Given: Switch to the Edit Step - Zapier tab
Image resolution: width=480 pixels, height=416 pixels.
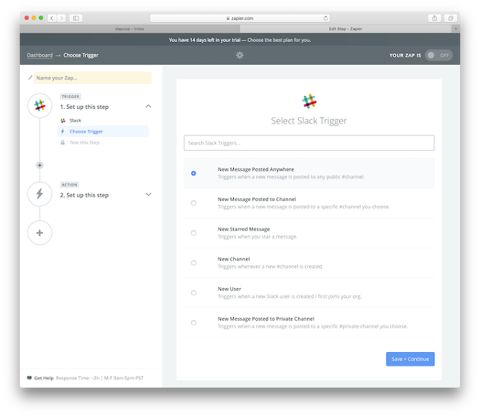Looking at the screenshot, I should 346,29.
